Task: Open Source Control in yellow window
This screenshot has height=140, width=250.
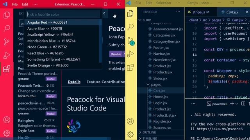Action: 131,41
